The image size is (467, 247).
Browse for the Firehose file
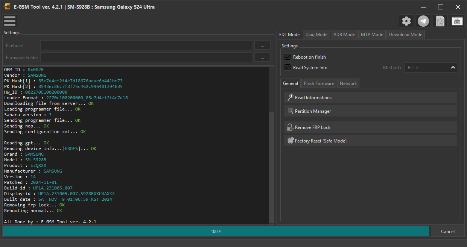pos(262,45)
